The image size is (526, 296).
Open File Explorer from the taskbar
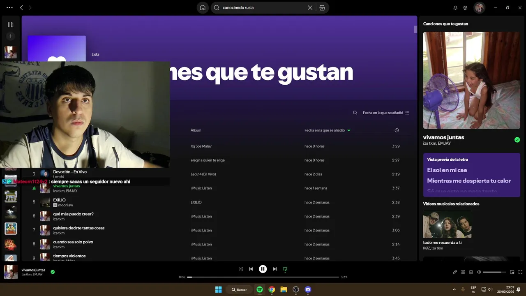tap(284, 289)
